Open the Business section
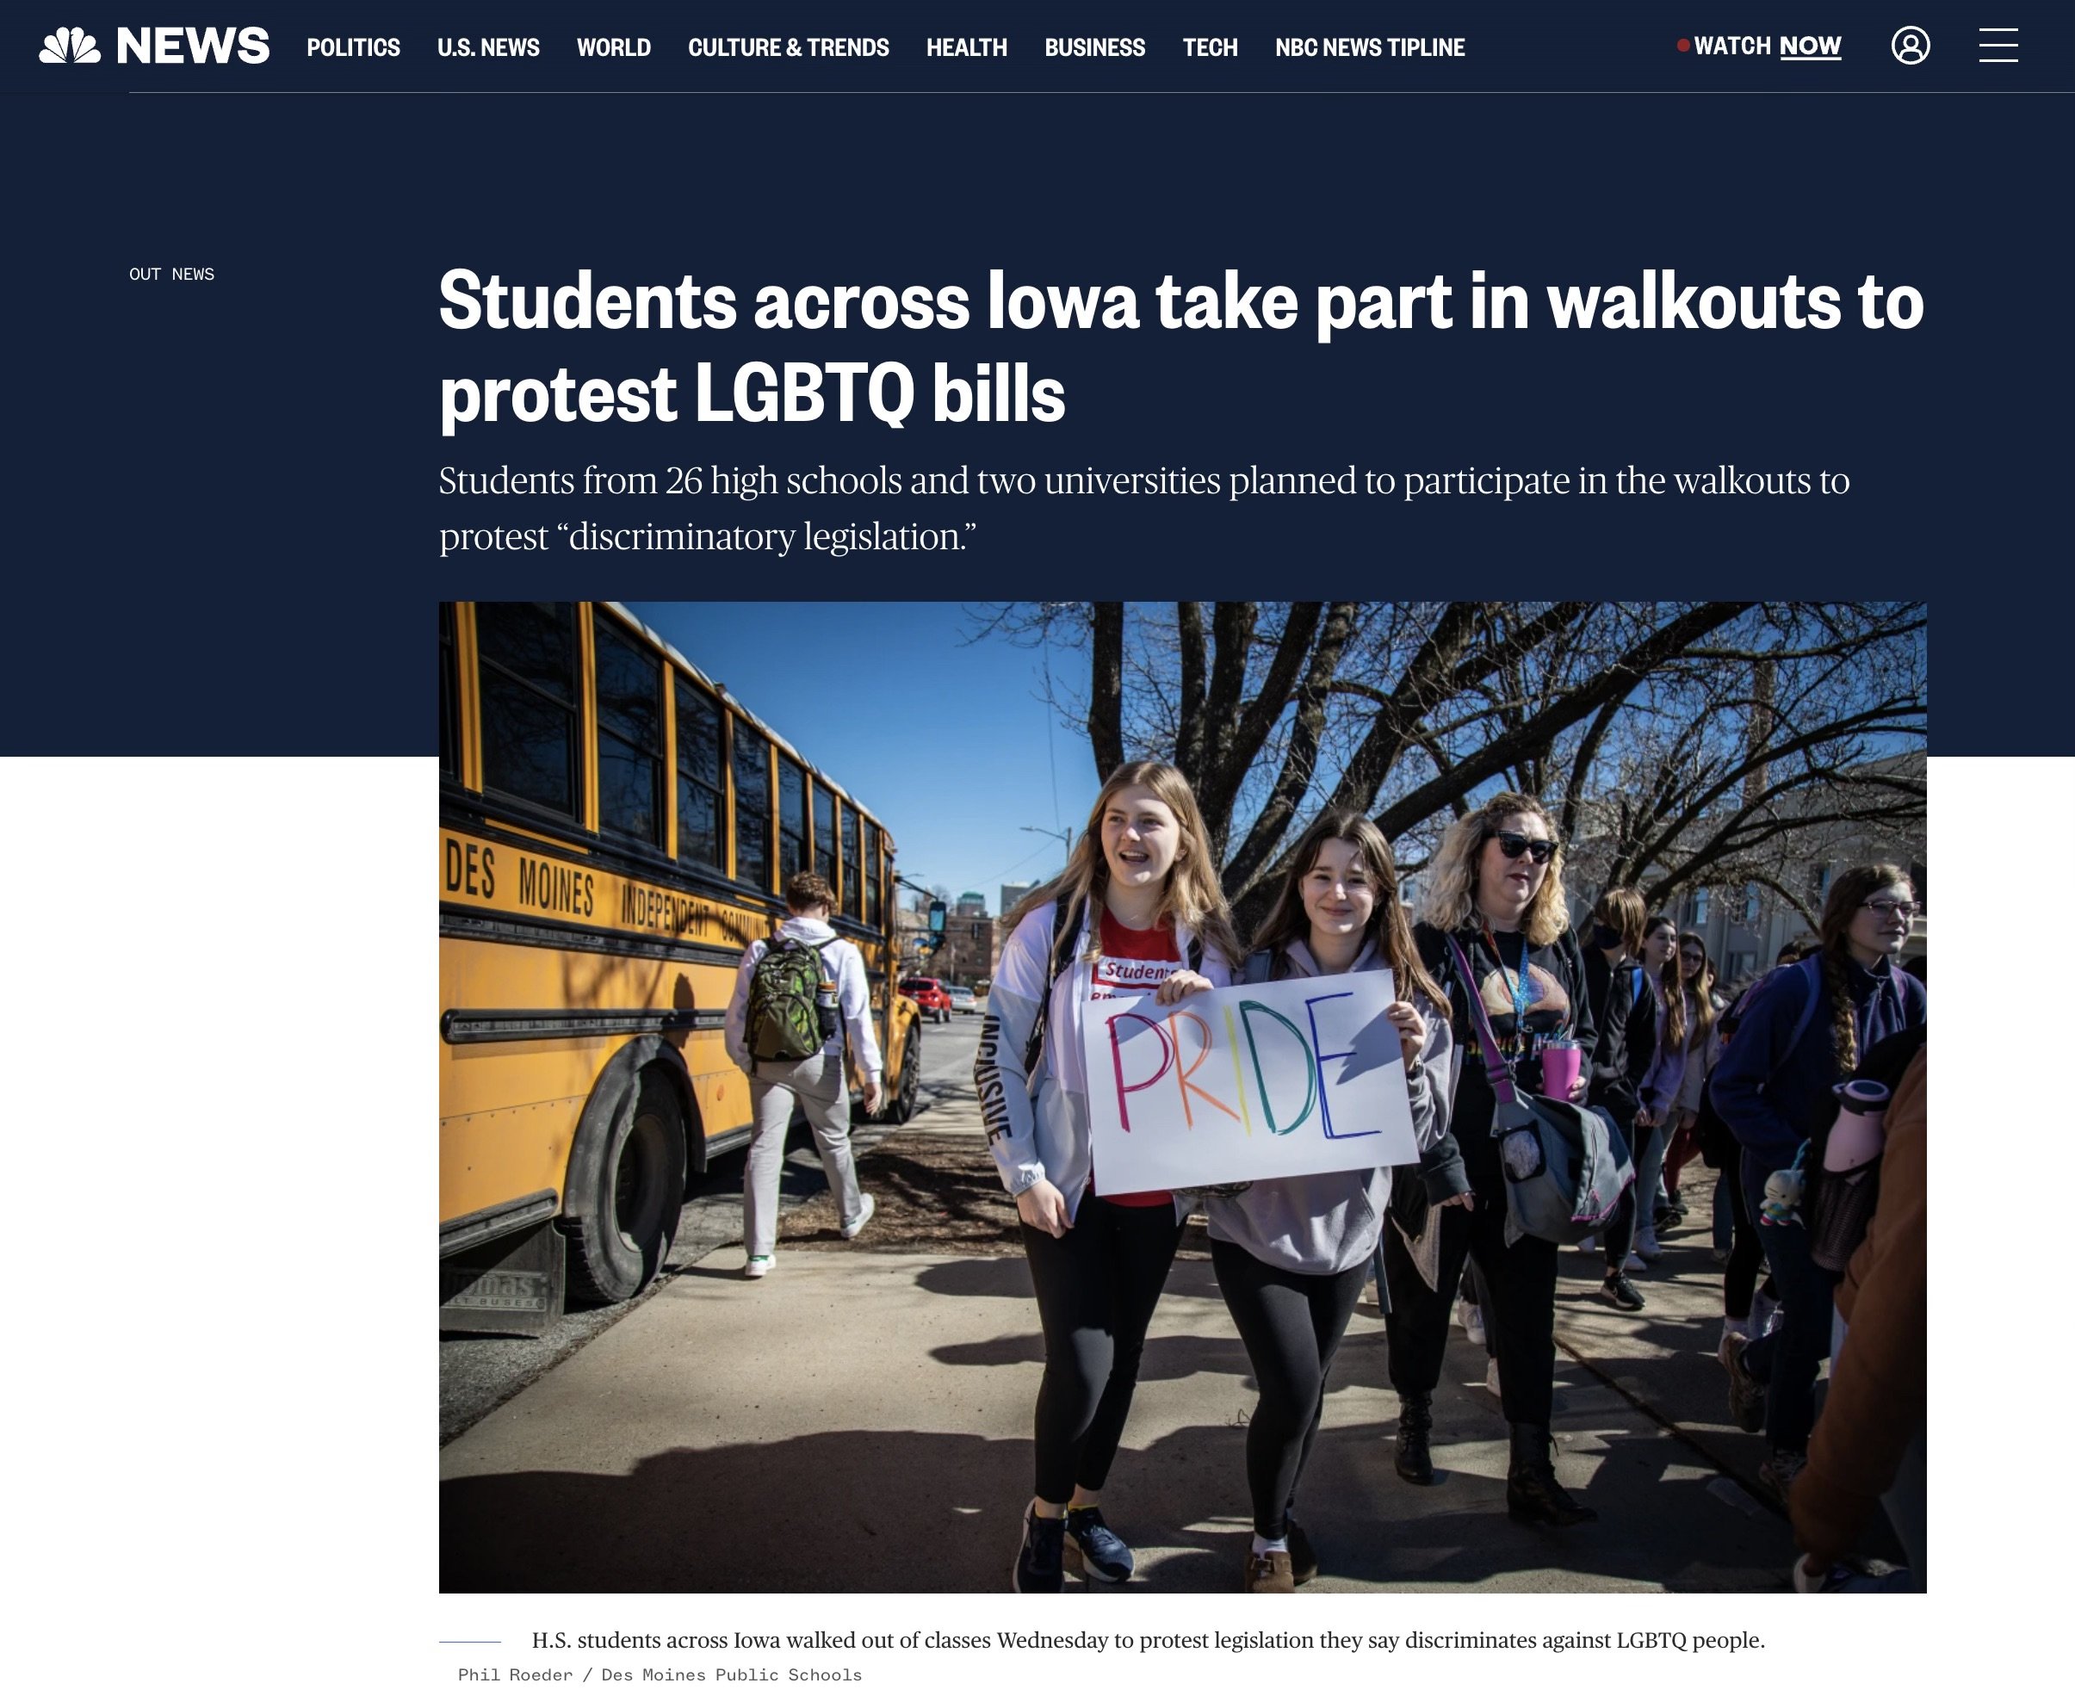Image resolution: width=2075 pixels, height=1708 pixels. click(x=1094, y=47)
